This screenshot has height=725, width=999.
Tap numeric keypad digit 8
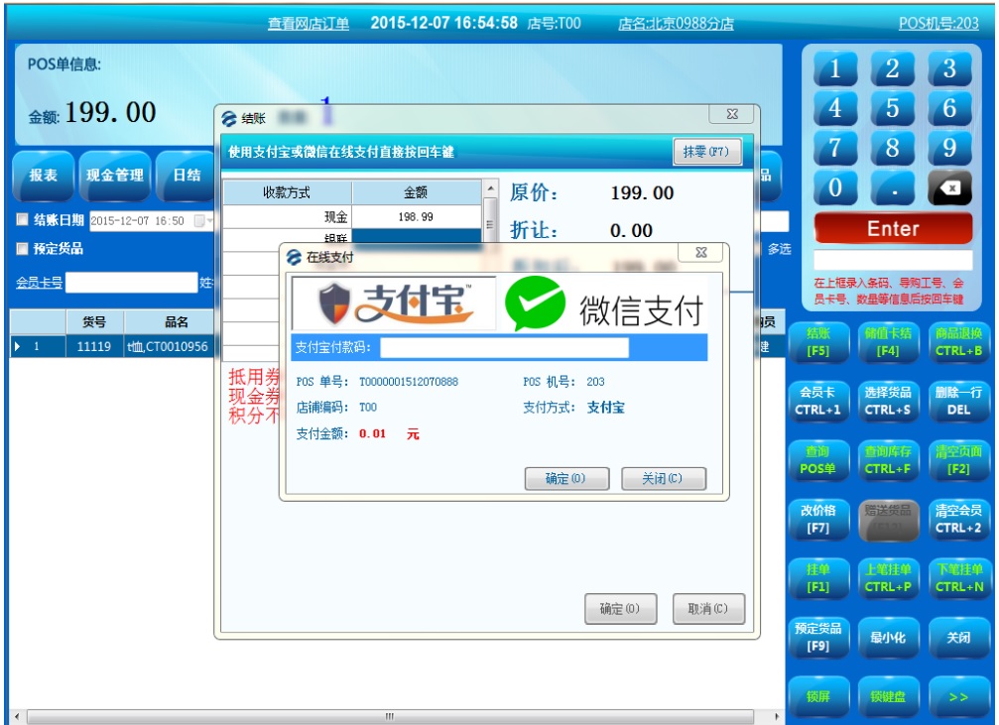[x=892, y=148]
